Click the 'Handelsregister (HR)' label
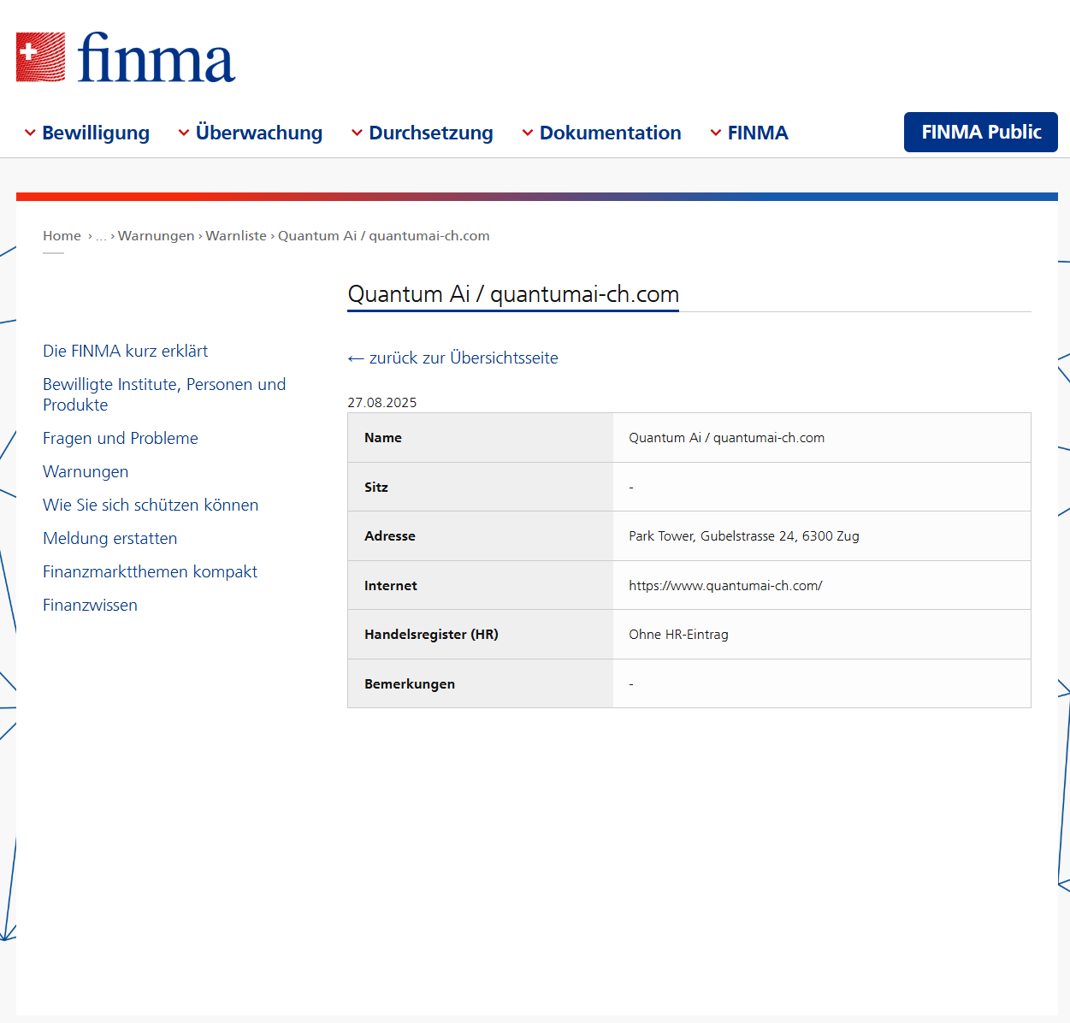The width and height of the screenshot is (1070, 1023). 431,635
